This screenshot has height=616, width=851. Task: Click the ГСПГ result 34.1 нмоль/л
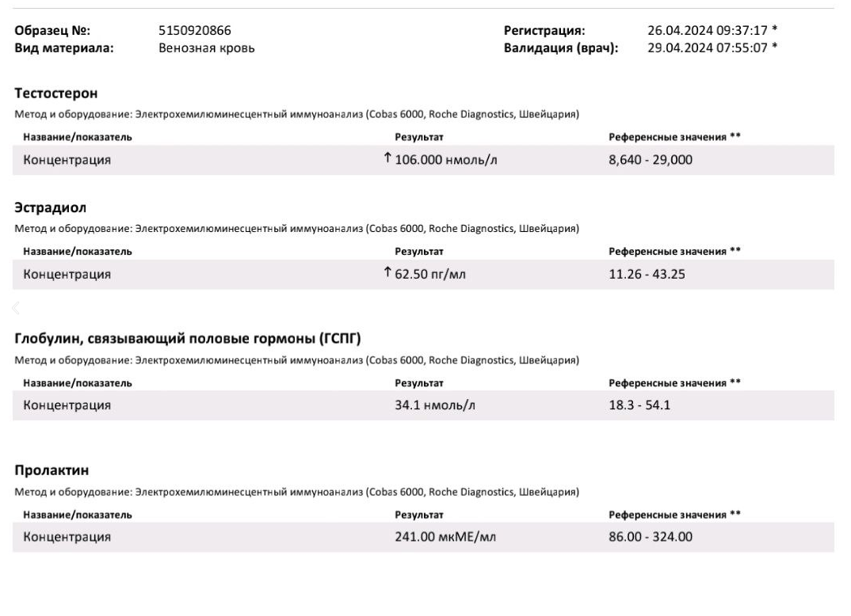(435, 405)
